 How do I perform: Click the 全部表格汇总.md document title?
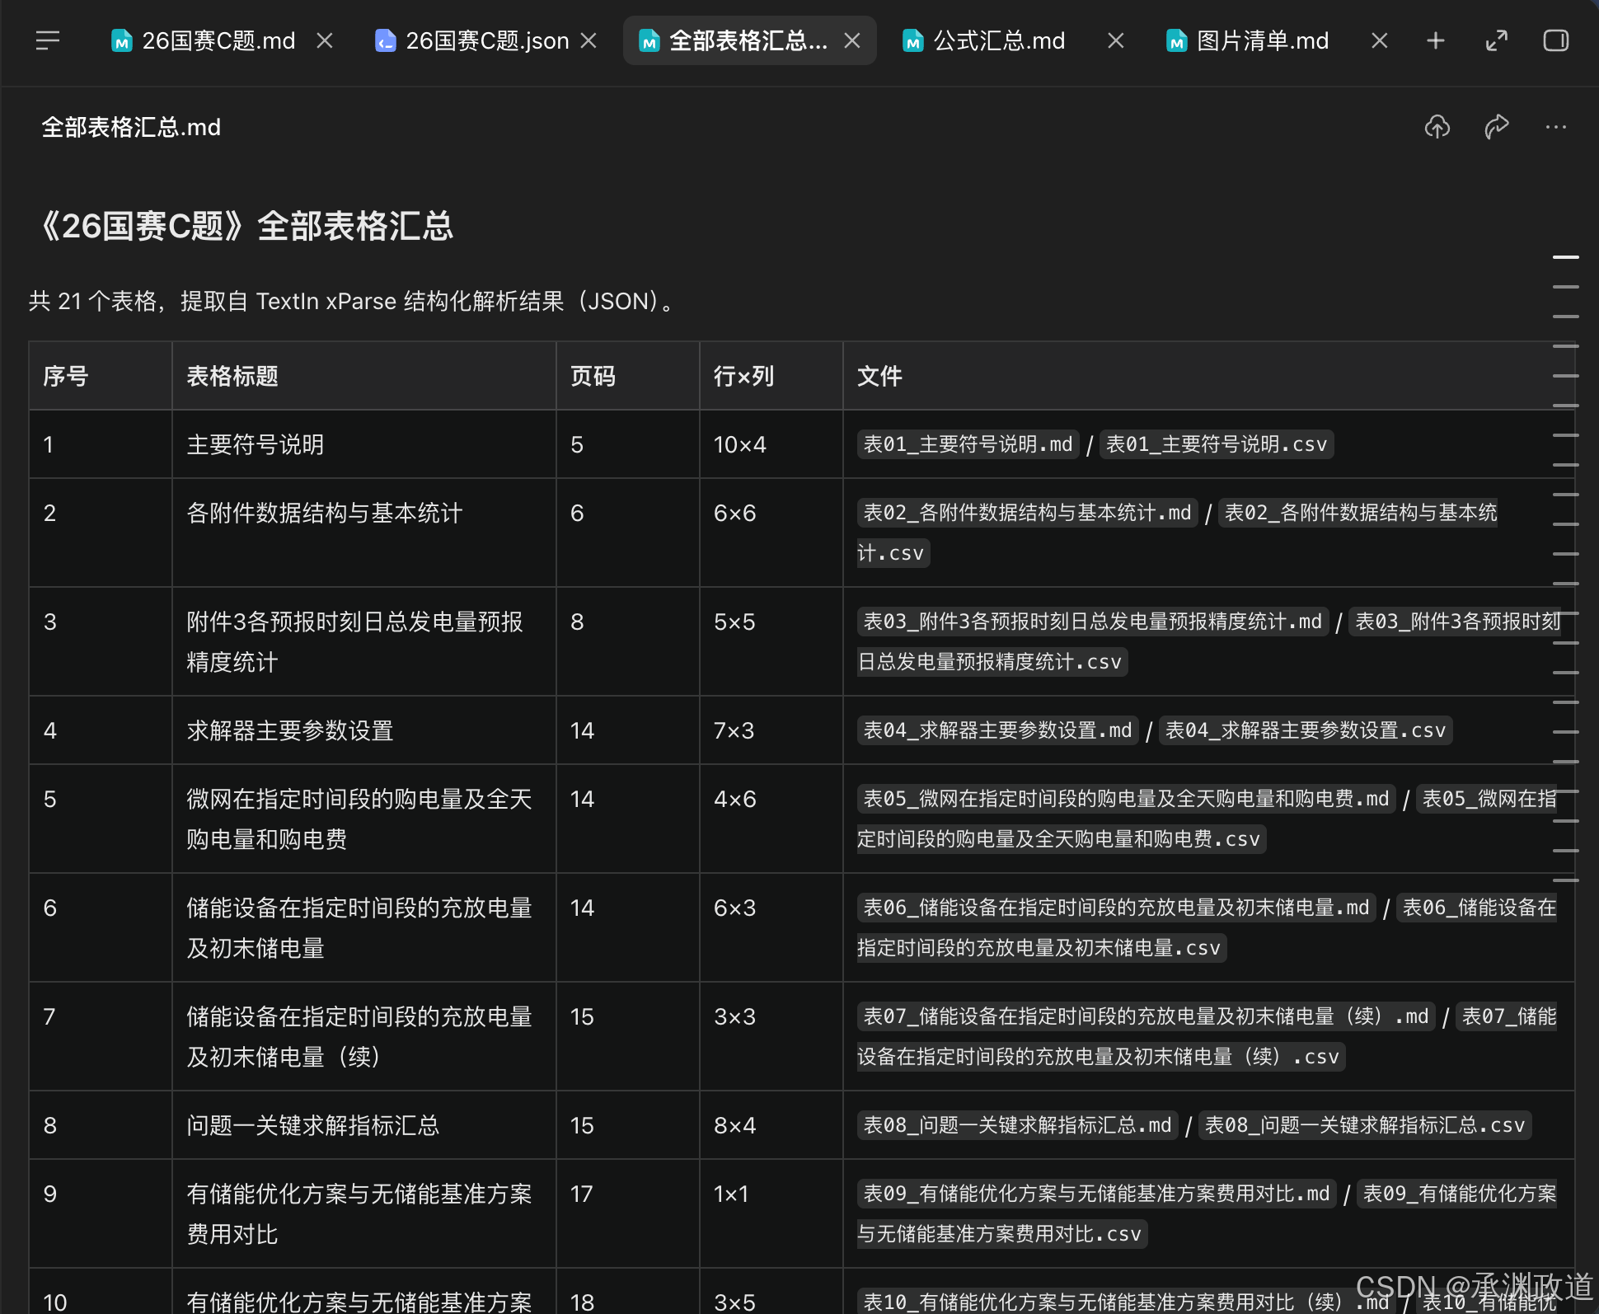click(x=131, y=127)
